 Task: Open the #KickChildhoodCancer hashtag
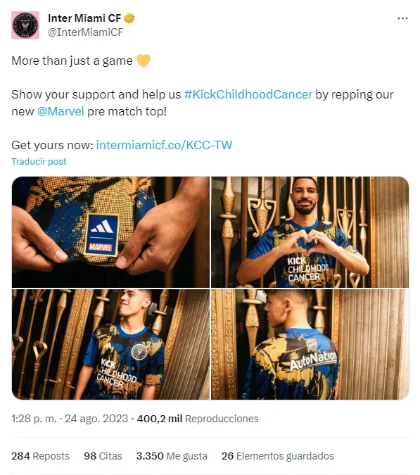click(248, 94)
